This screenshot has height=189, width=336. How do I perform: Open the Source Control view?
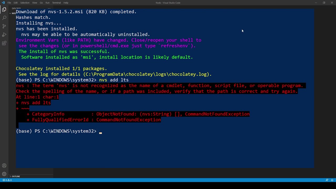[4, 26]
